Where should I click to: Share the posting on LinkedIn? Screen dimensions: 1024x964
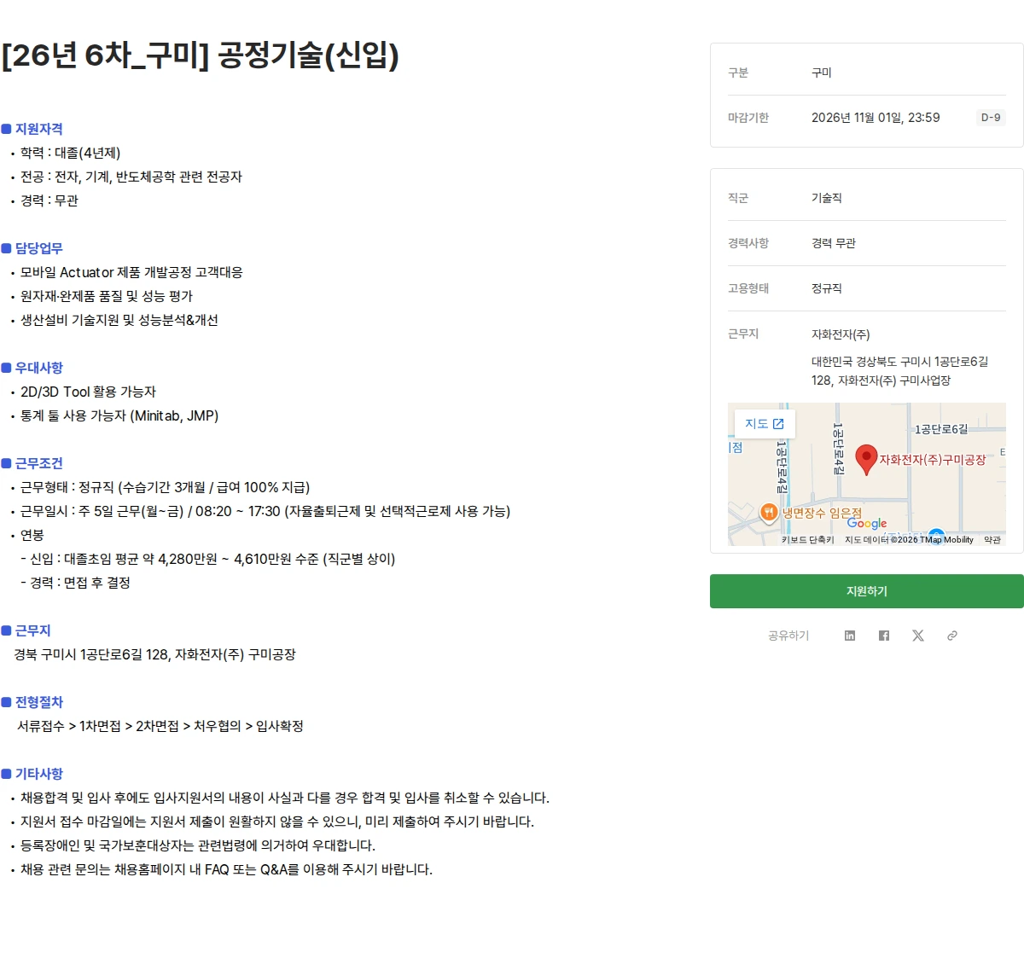click(850, 636)
